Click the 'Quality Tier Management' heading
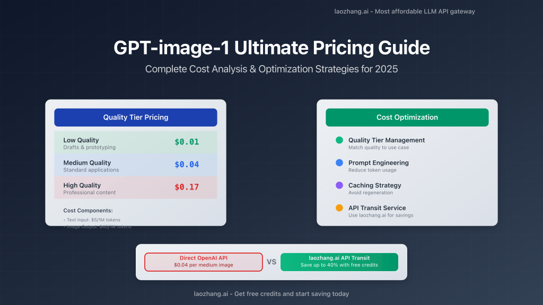This screenshot has width=543, height=305. [387, 140]
